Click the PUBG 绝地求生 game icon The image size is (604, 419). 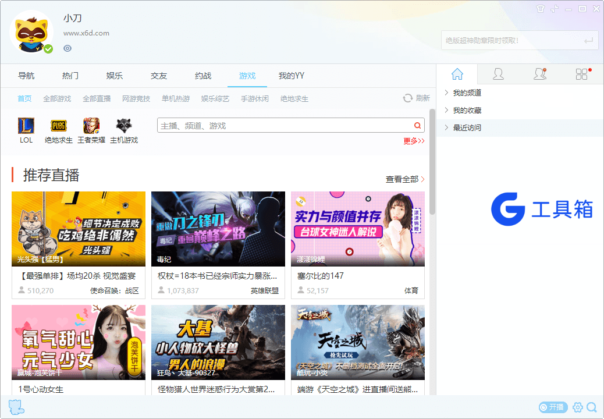point(59,126)
